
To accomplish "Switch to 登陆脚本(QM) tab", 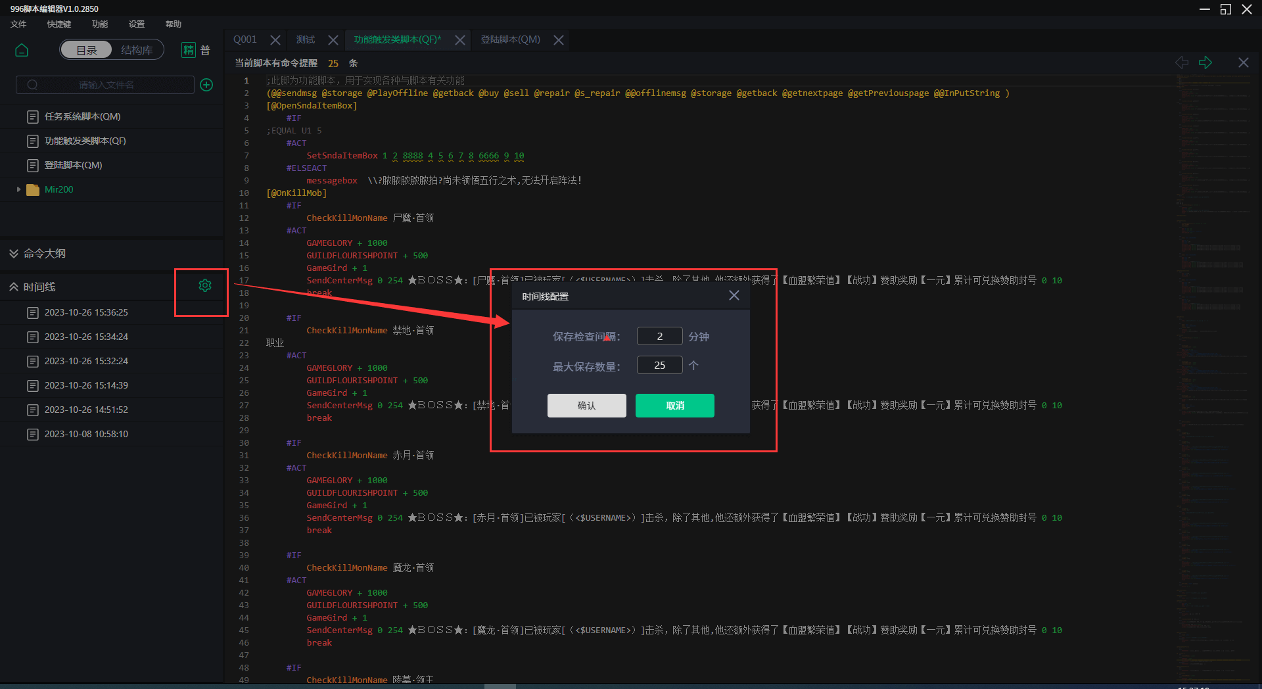I will tap(511, 40).
